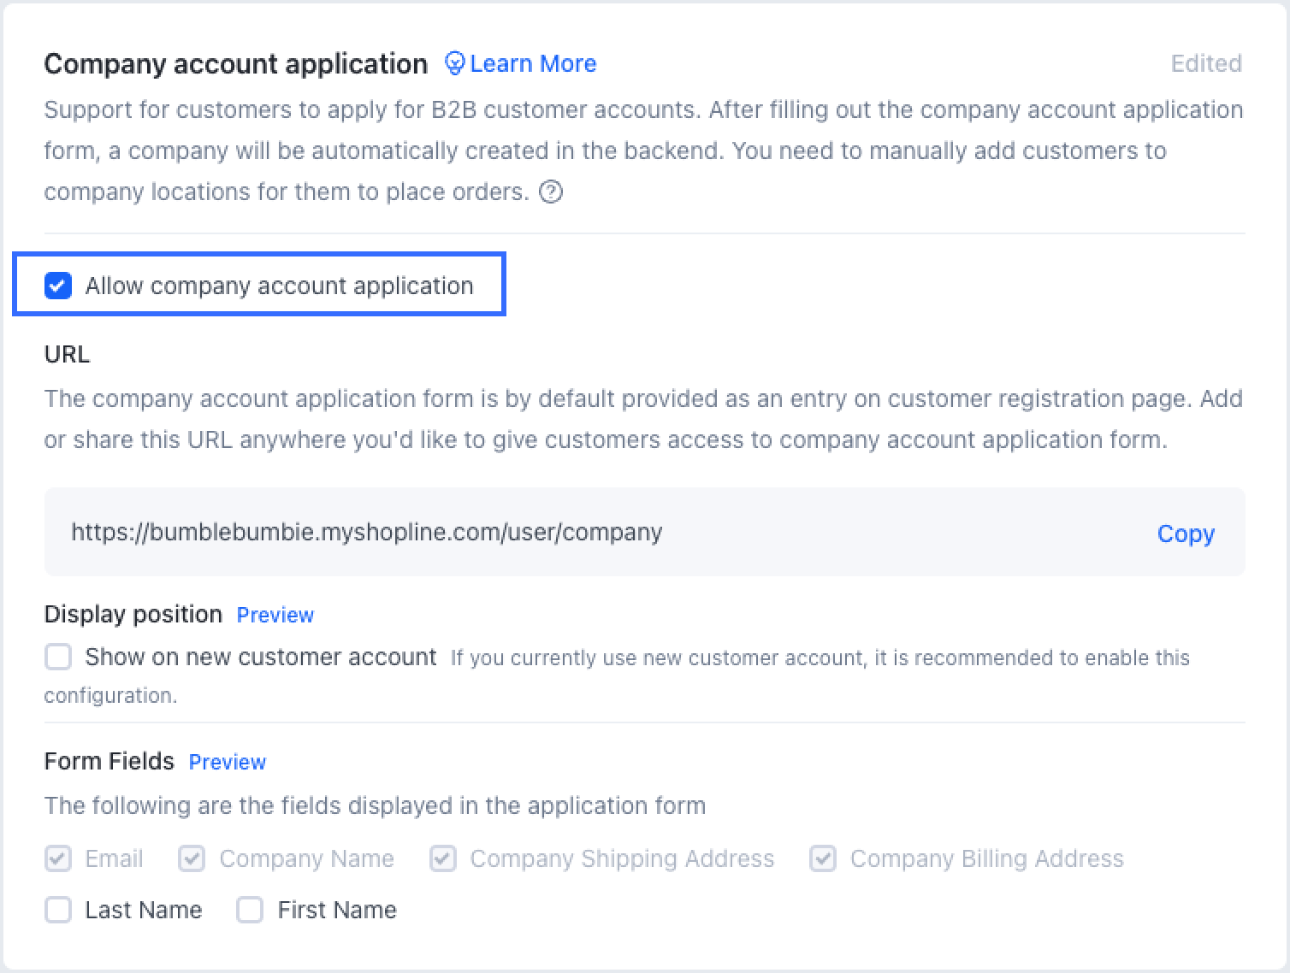Copy the company application URL

1186,533
